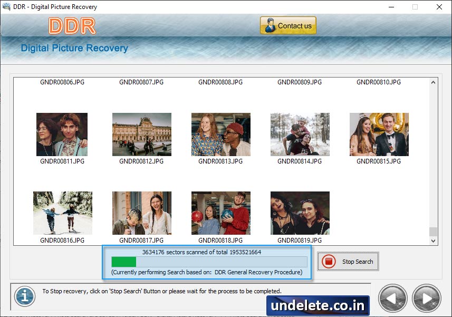Select thumbnail GNDR00811.JPG
Viewport: 452px width, 317px height.
(x=62, y=135)
